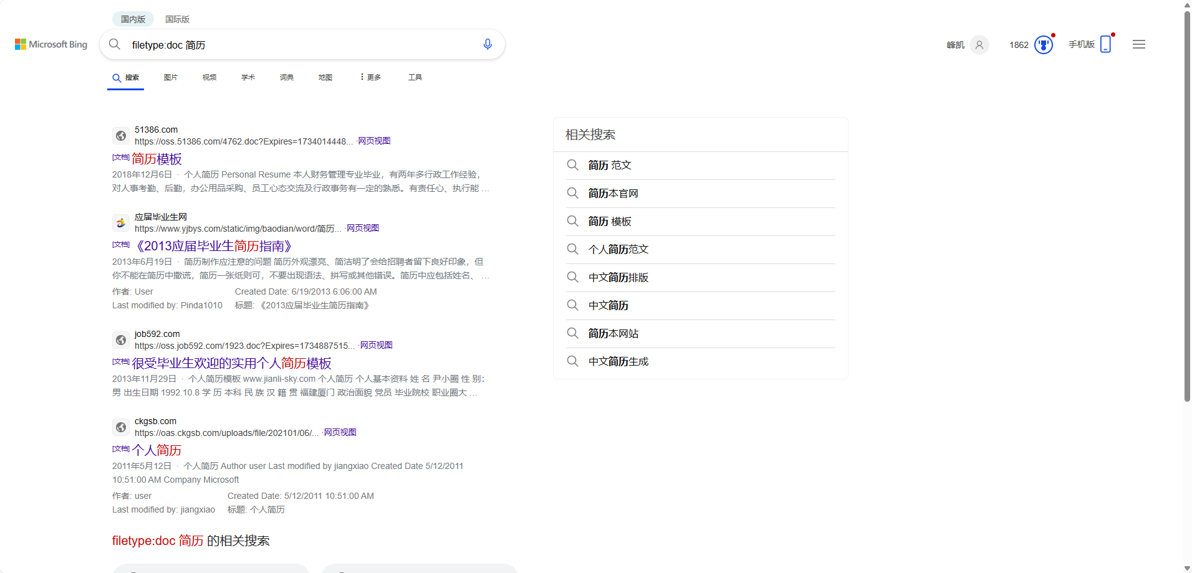Click search icon beside 简历本官网
1192x573 pixels.
coord(572,193)
